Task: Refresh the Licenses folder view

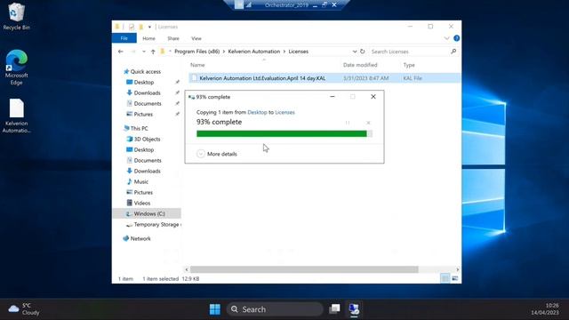Action: pyautogui.click(x=362, y=52)
